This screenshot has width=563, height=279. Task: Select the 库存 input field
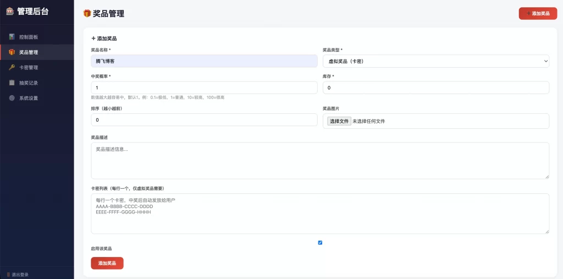435,87
